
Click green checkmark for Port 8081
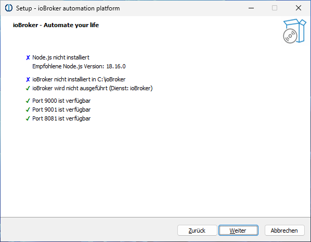(x=28, y=118)
